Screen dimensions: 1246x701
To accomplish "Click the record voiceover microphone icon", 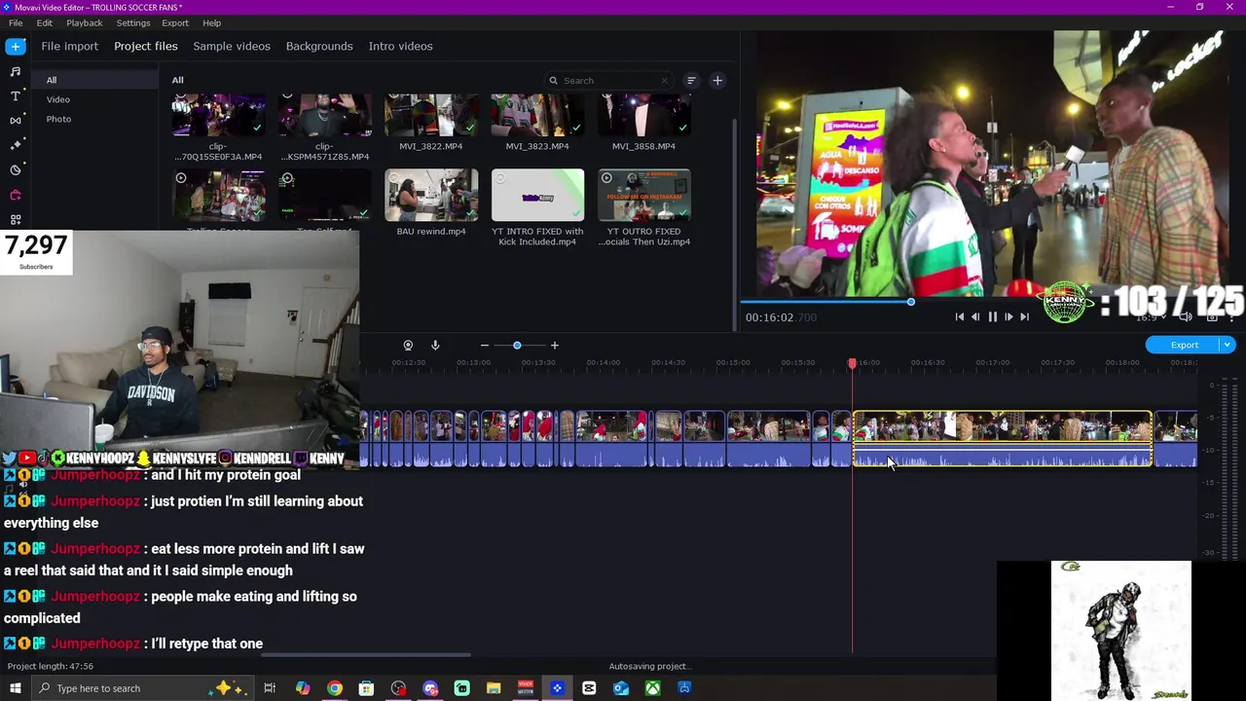I will [x=435, y=346].
